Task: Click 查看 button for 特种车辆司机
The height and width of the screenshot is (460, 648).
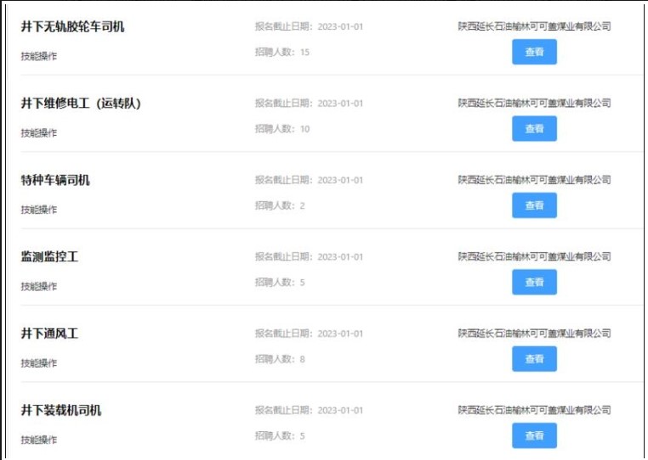Action: (534, 205)
